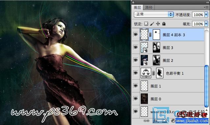Open the 正常 blend mode dropdown
Screen dimensions: 210x125
(154, 14)
